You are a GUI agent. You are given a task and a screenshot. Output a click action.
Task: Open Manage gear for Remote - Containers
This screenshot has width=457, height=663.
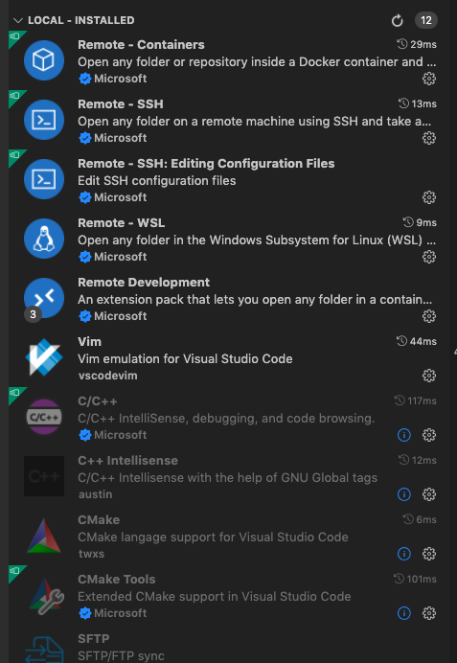[x=428, y=79]
